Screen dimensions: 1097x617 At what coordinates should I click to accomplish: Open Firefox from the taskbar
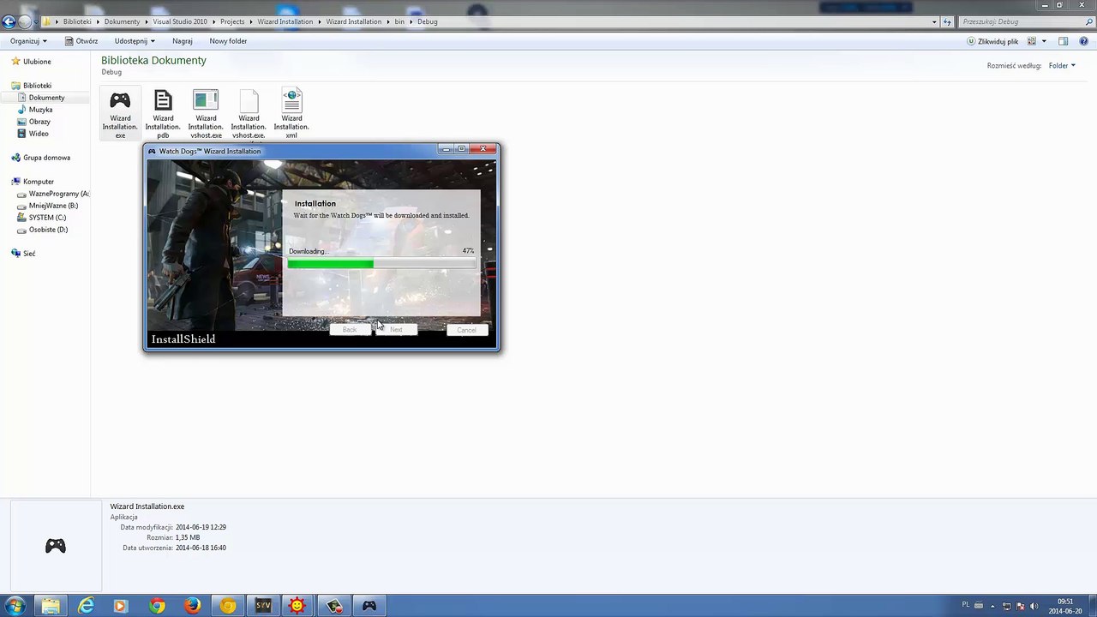point(193,606)
